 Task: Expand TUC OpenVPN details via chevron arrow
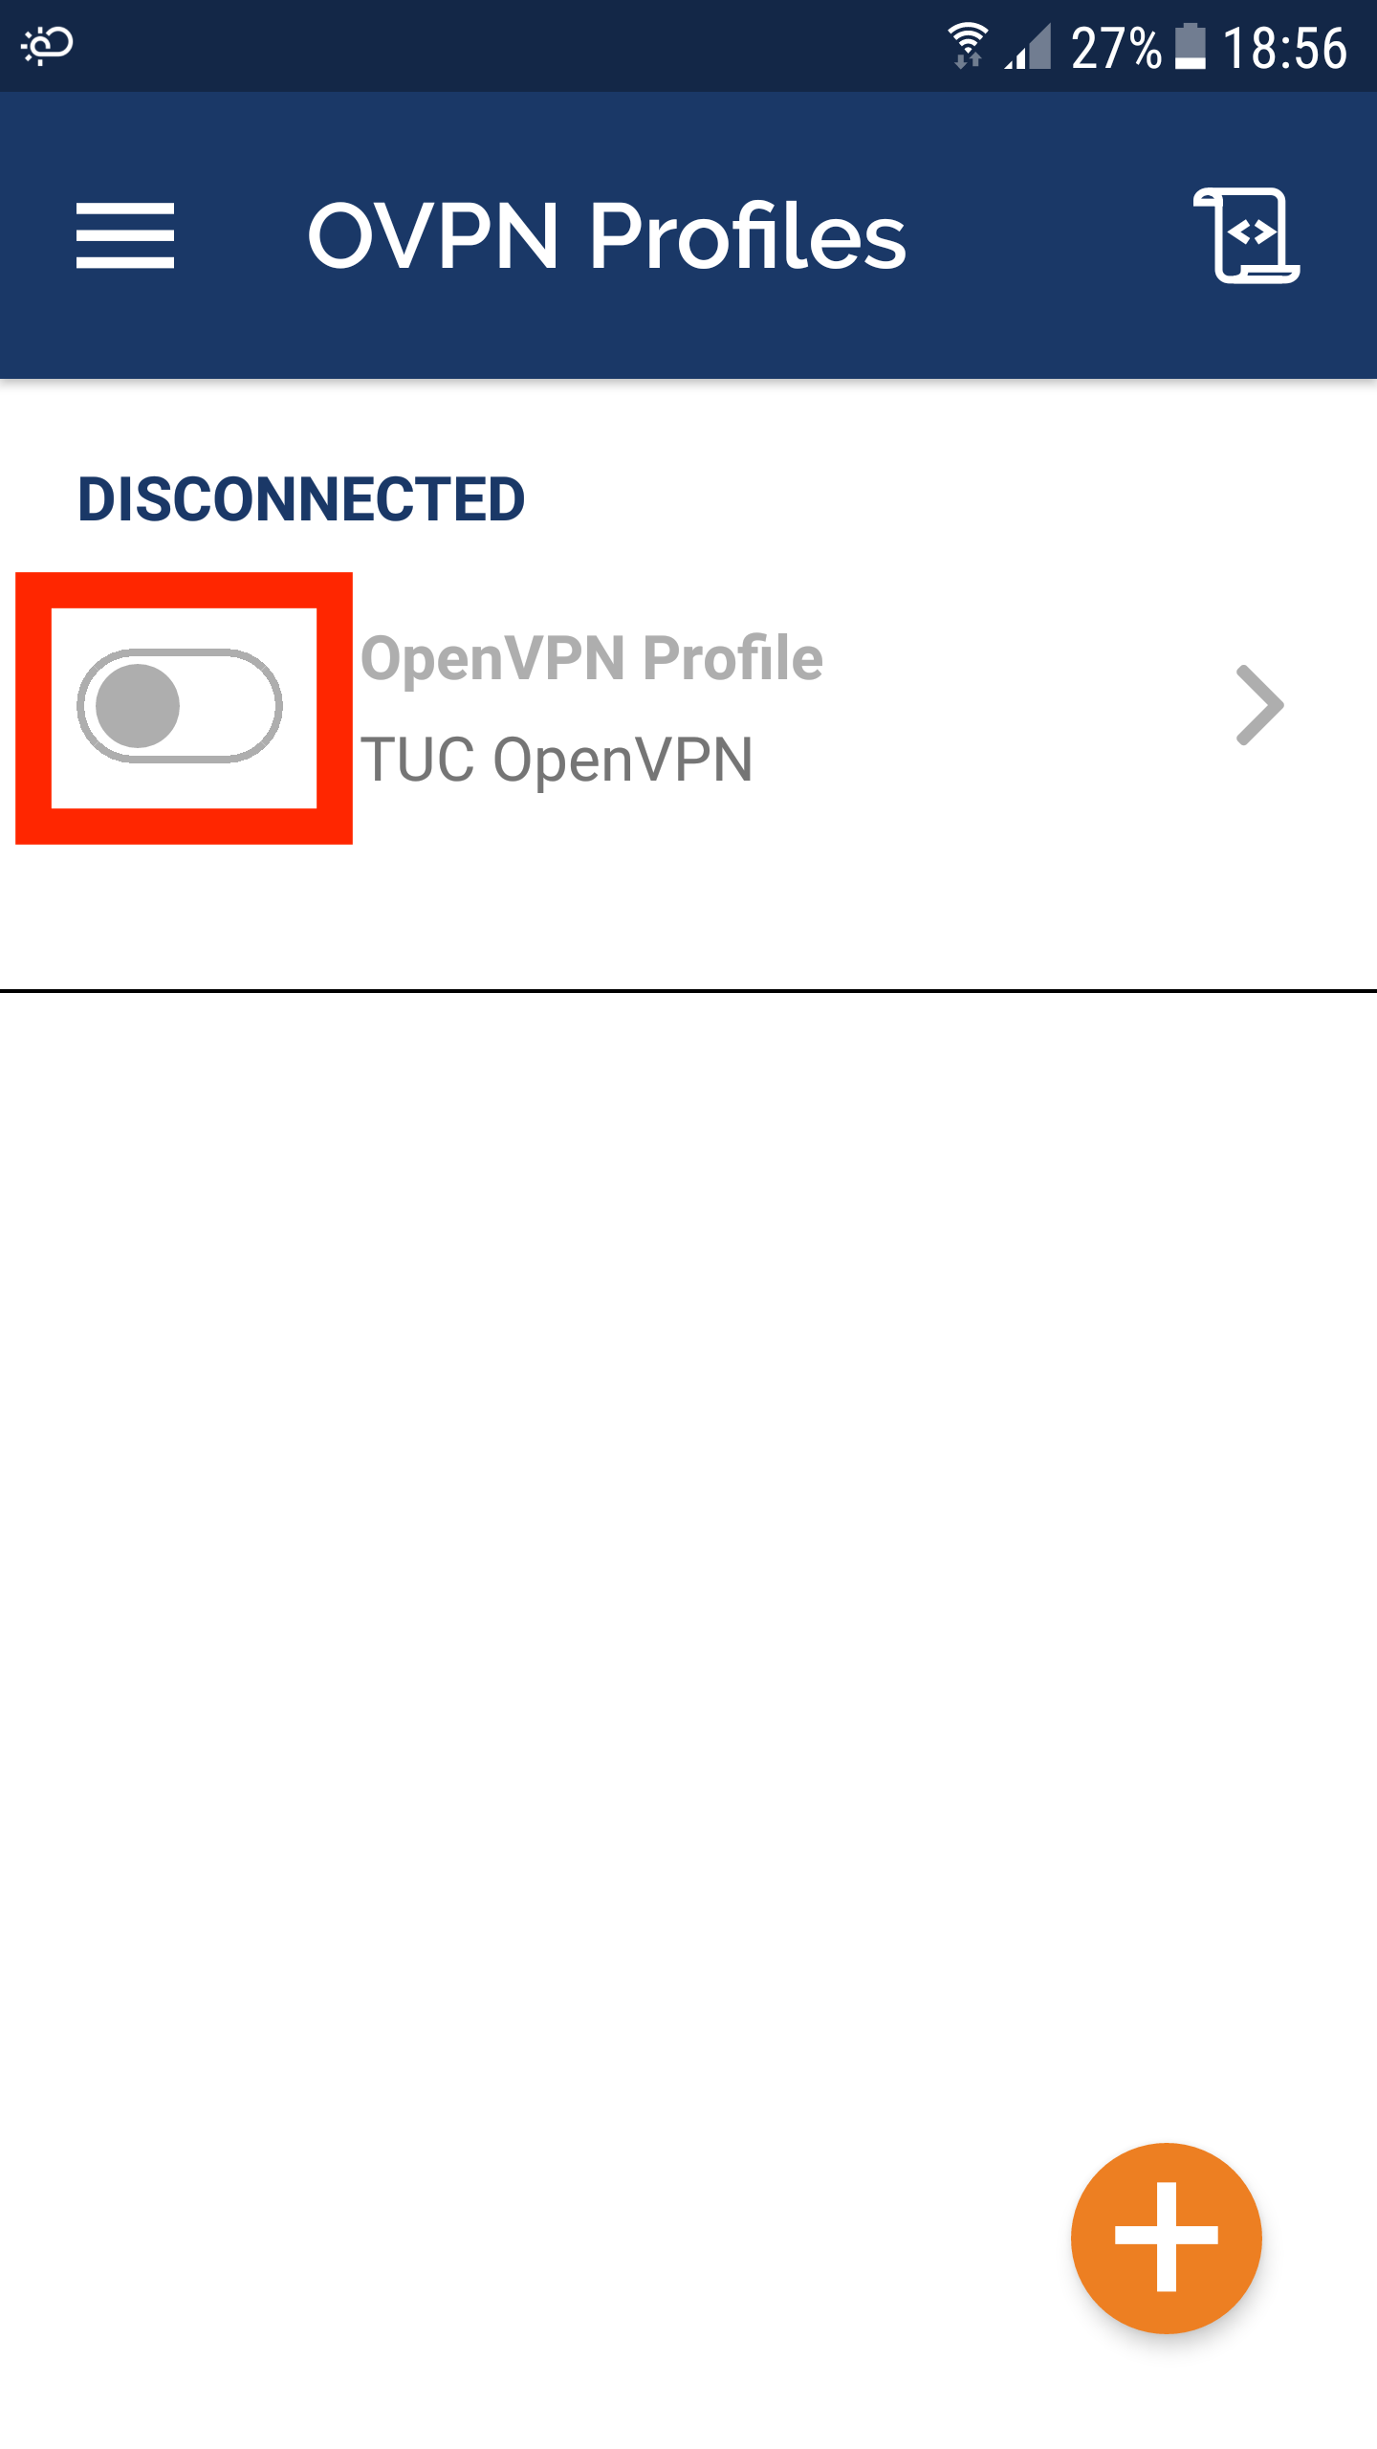click(1259, 705)
